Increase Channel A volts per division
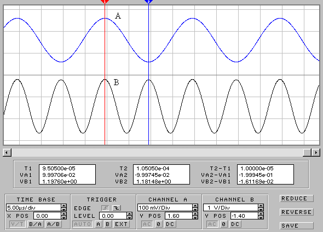This screenshot has height=232, width=323. tap(195, 206)
